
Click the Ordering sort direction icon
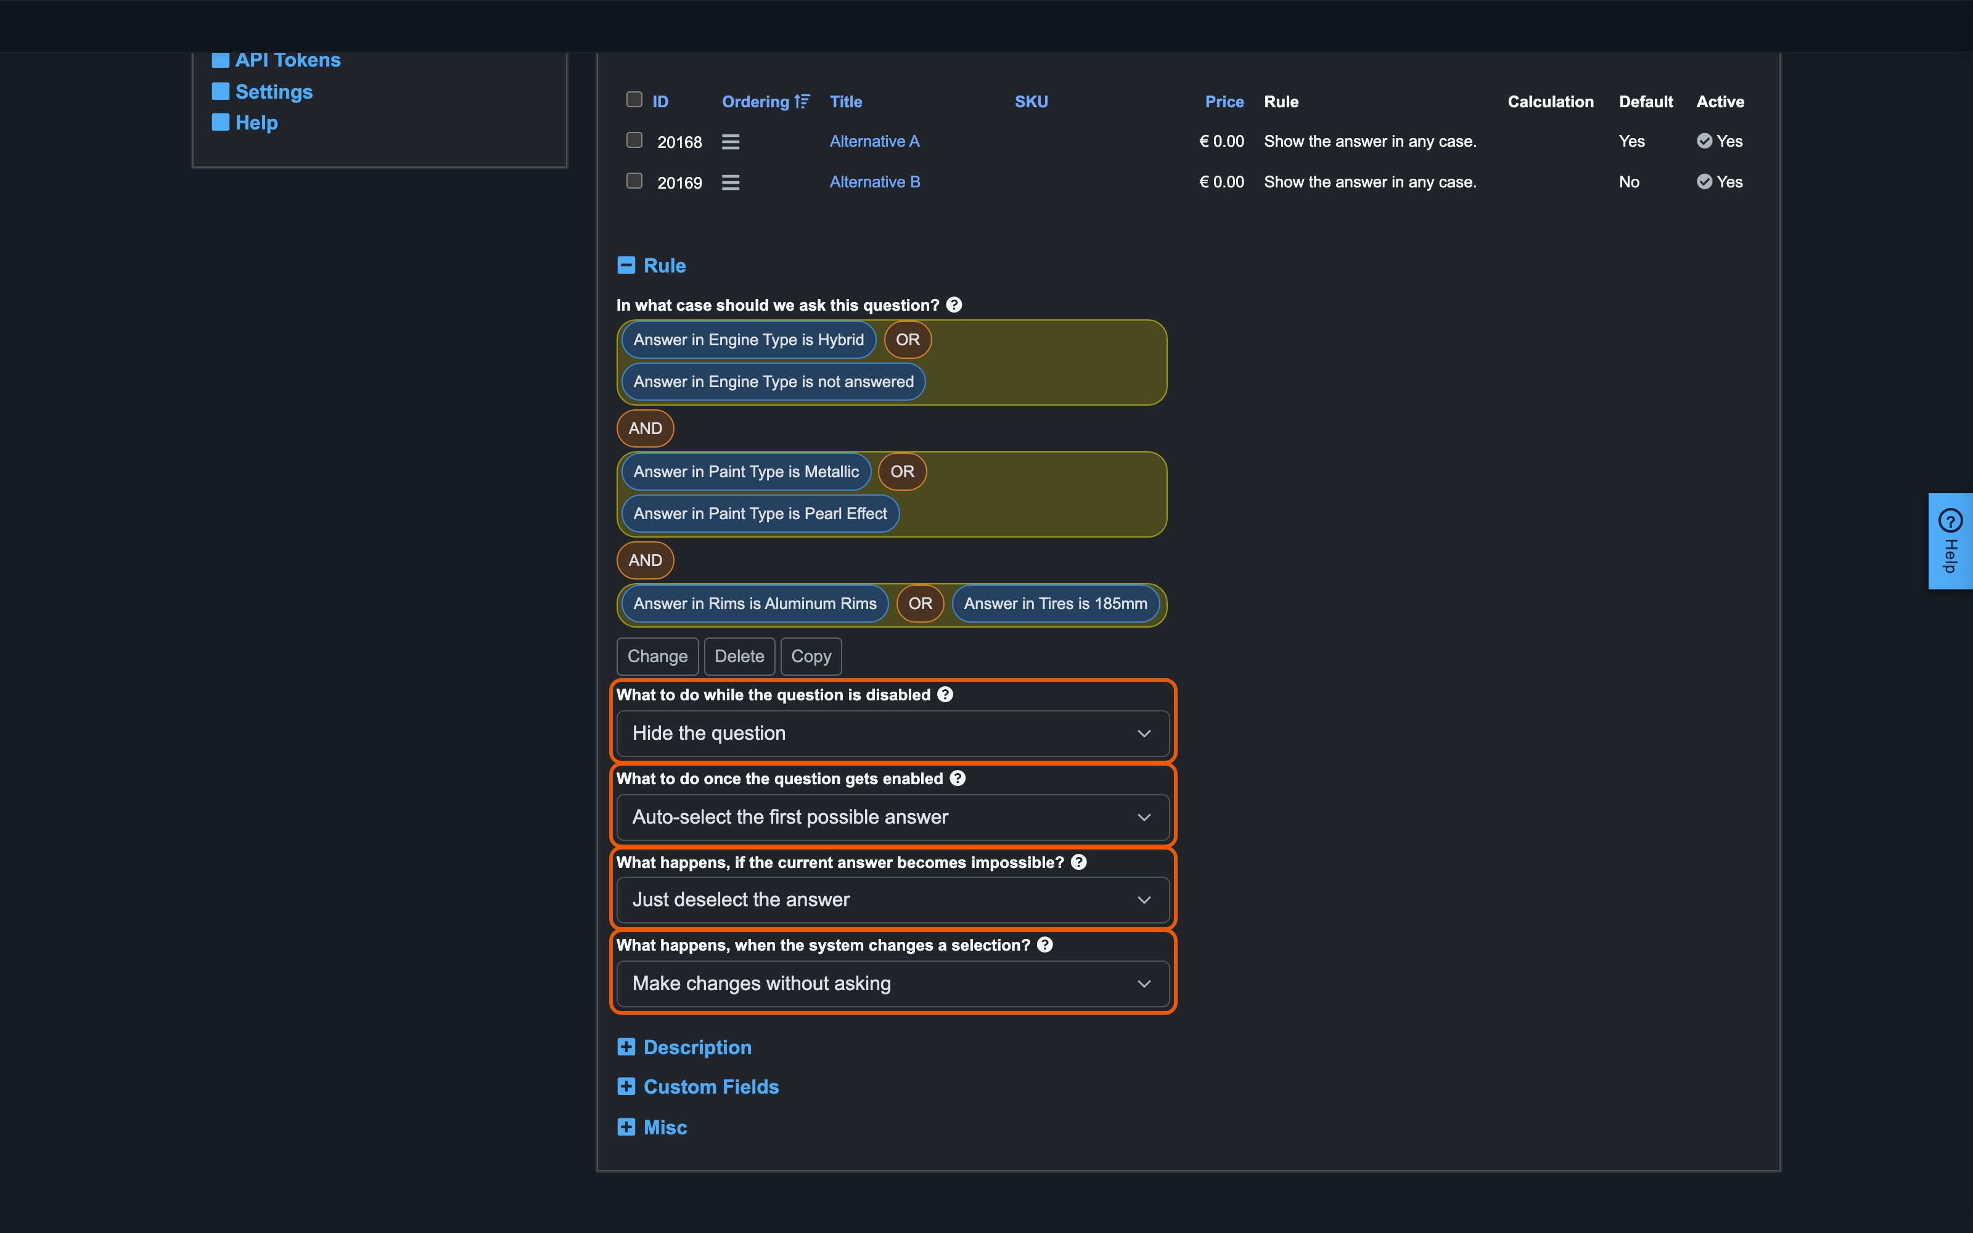point(802,101)
